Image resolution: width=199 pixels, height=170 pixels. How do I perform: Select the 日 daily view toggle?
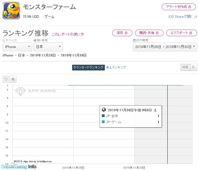(193, 67)
